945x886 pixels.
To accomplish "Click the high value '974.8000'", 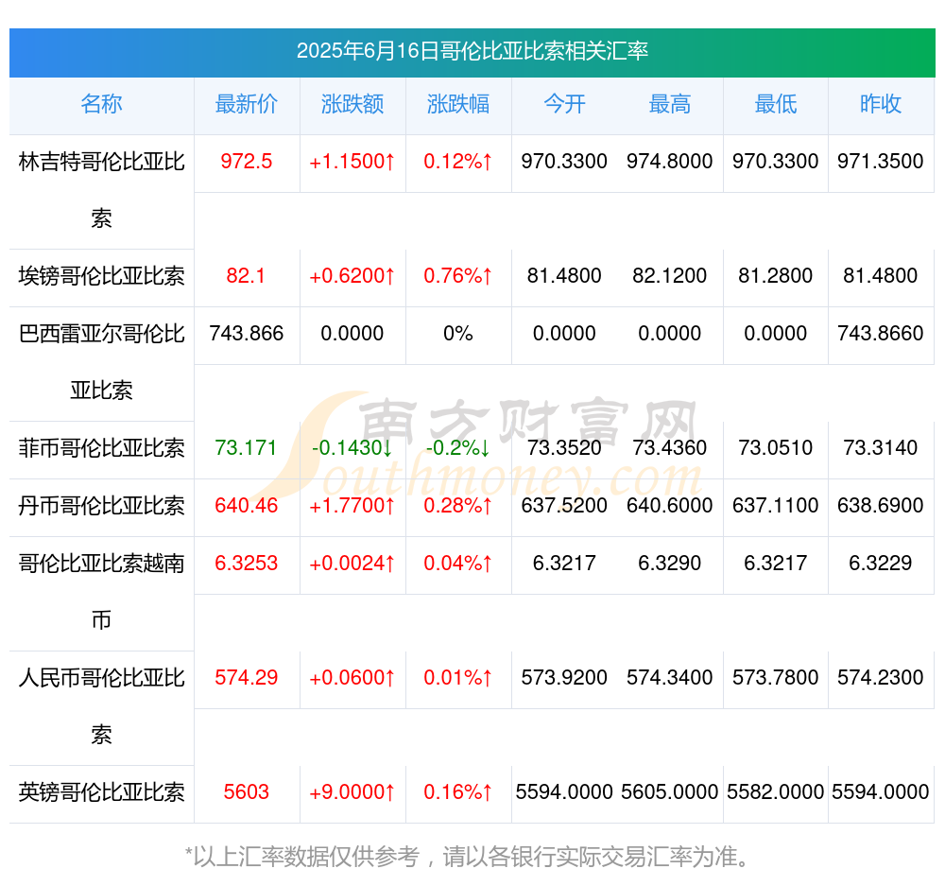I will (x=670, y=161).
